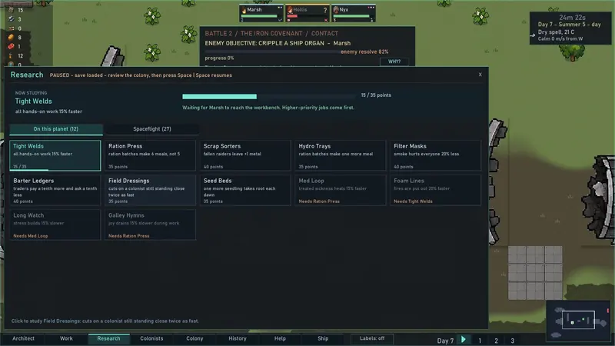
Task: Click the 'Day 7' label in bottom bar
Action: [445, 341]
